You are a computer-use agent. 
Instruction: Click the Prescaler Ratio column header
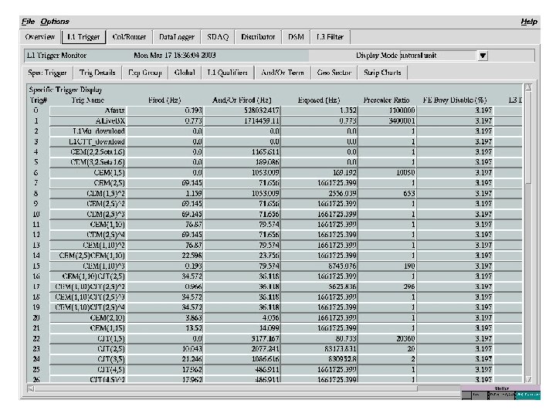(x=387, y=100)
